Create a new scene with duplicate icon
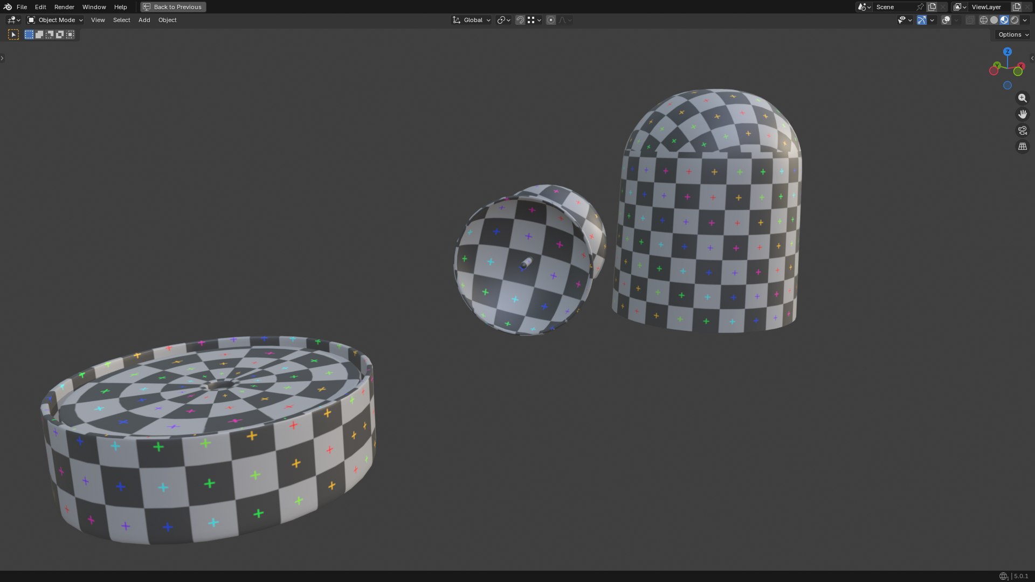 point(932,7)
